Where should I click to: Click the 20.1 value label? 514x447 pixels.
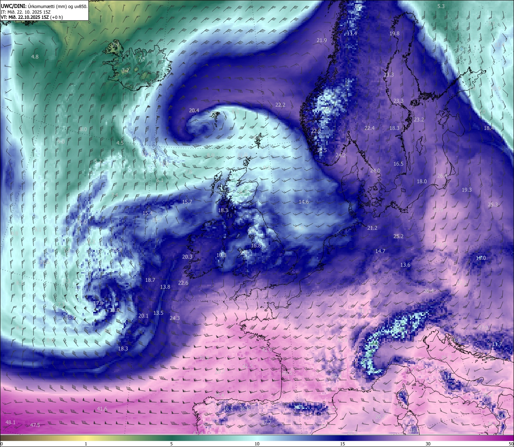coord(143,316)
